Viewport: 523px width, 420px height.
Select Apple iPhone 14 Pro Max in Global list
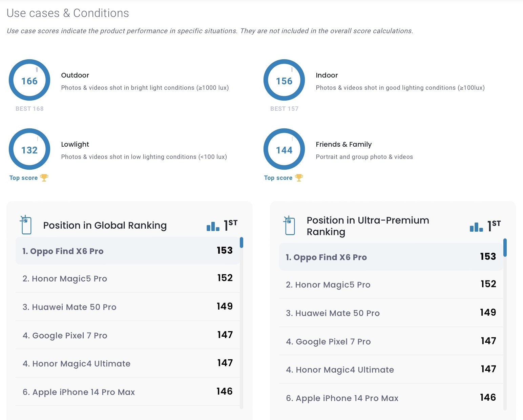tap(128, 392)
